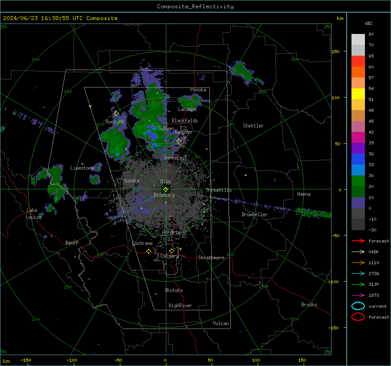The image size is (391, 366).
Task: Click the 2024/06/23 16:38:55 UTC timestamp
Action: click(x=43, y=18)
